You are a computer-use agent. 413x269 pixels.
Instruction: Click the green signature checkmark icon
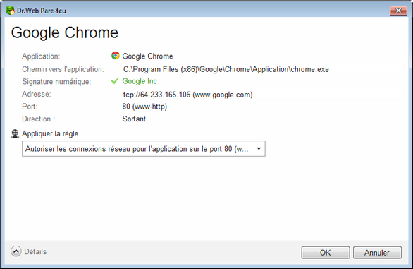pos(115,81)
